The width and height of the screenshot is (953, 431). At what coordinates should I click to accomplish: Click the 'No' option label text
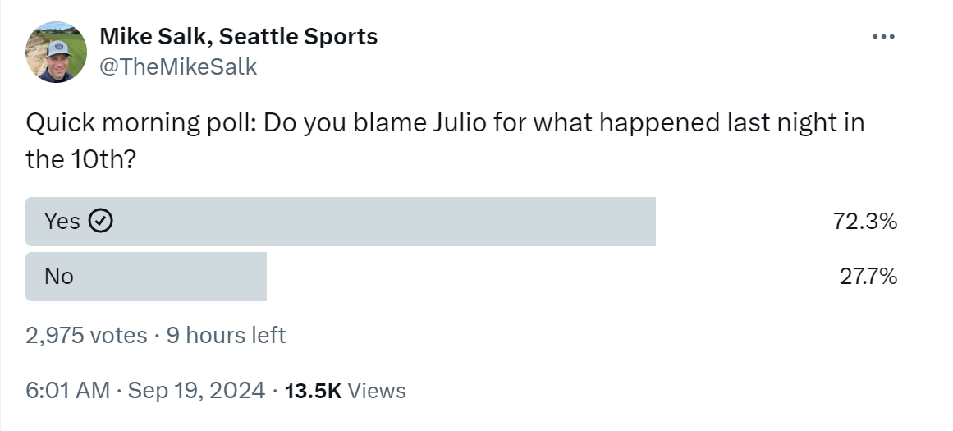59,277
